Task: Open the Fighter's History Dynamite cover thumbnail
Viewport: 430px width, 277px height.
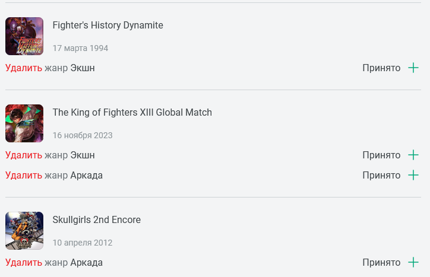Action: coord(24,36)
